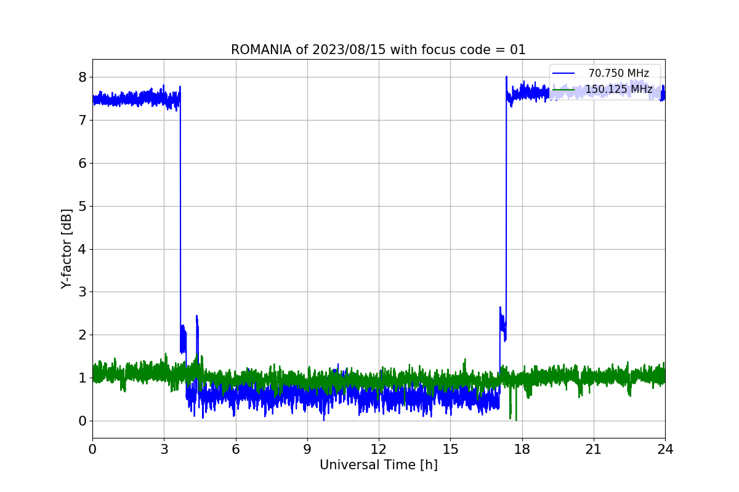The height and width of the screenshot is (492, 739).
Task: Click y-axis tick label "2"
Action: (82, 335)
